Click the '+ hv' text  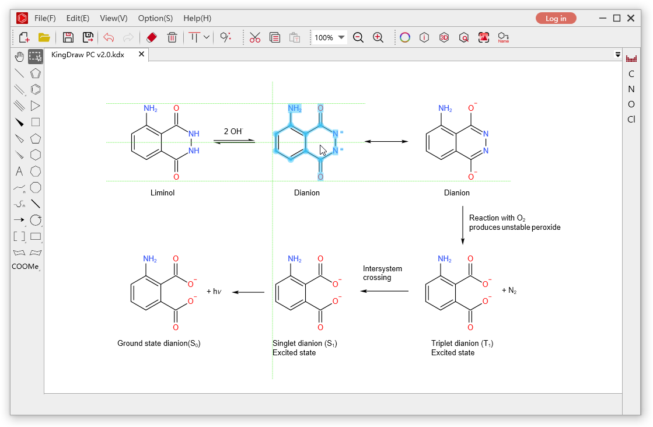point(214,291)
